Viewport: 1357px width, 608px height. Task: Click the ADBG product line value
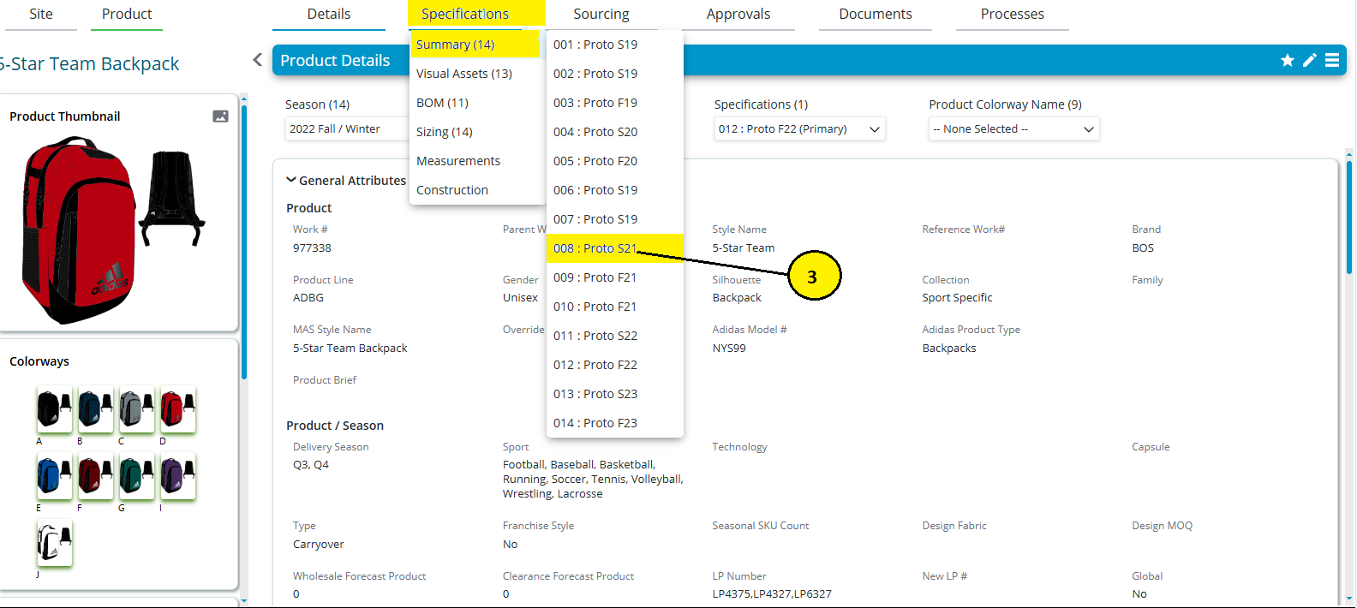[308, 298]
